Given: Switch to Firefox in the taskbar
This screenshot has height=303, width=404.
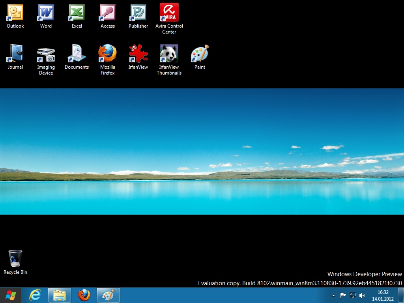Looking at the screenshot, I should [84, 295].
